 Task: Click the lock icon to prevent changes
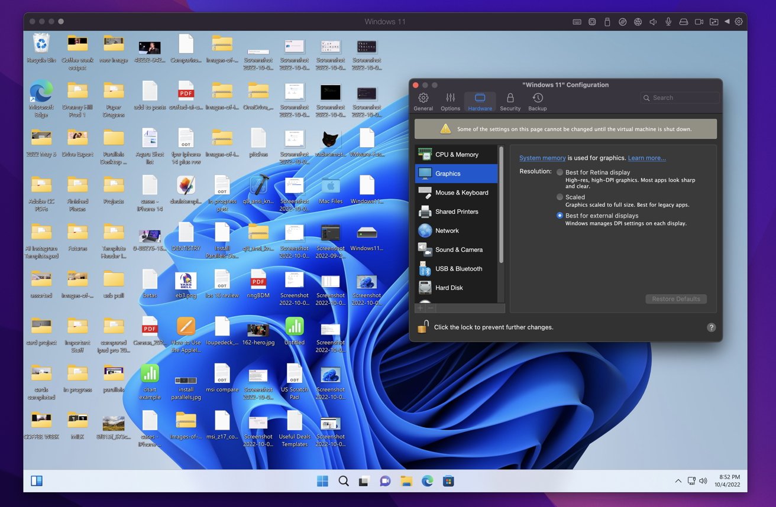[x=422, y=326]
